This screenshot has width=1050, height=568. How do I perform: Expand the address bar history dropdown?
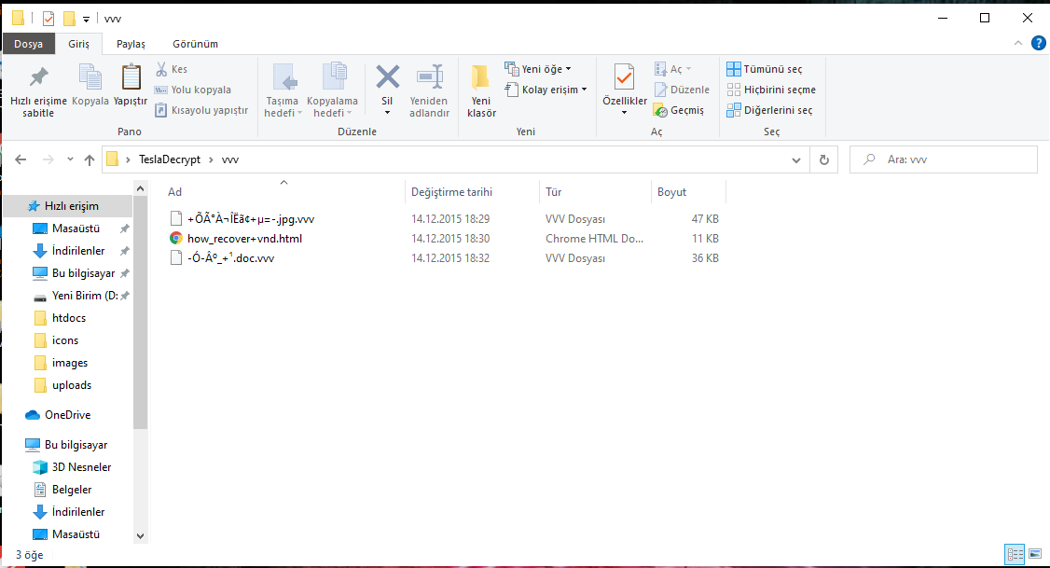796,160
